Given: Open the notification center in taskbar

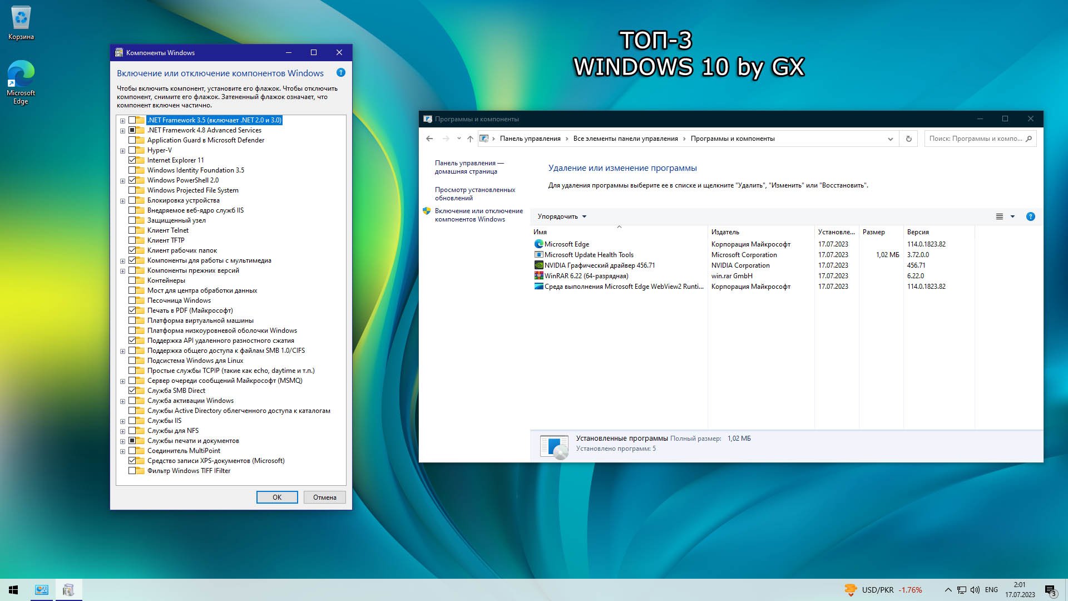Looking at the screenshot, I should tap(1050, 590).
